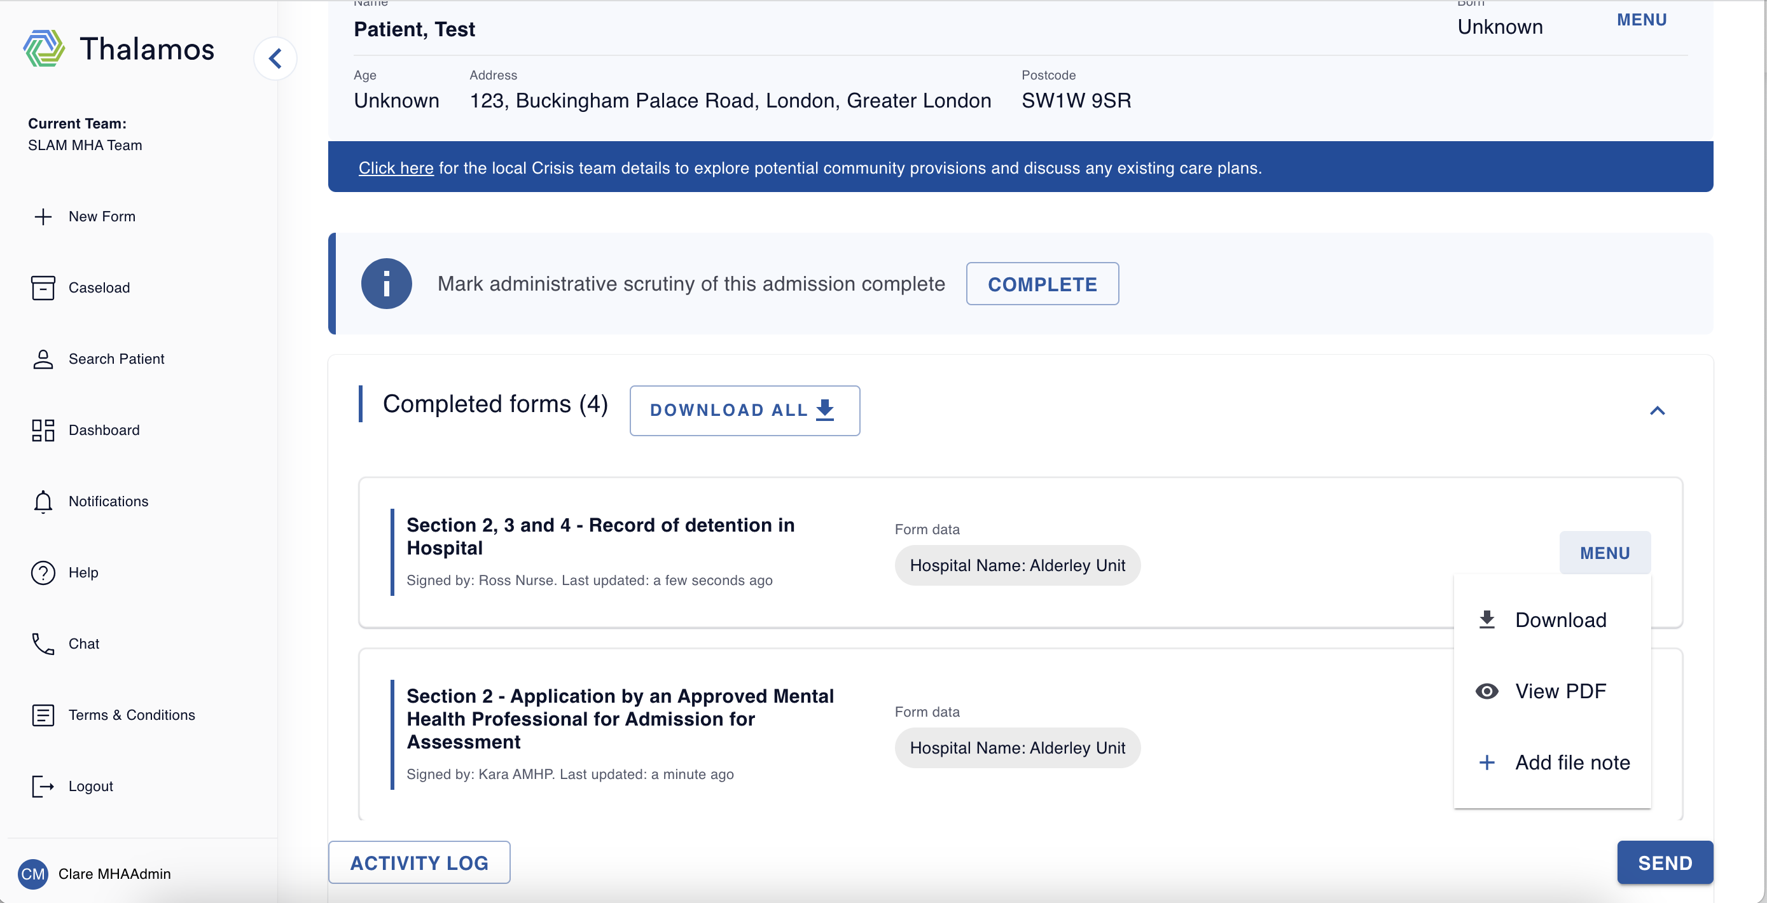Open the ACTIVITY LOG button
The width and height of the screenshot is (1767, 903).
419,863
